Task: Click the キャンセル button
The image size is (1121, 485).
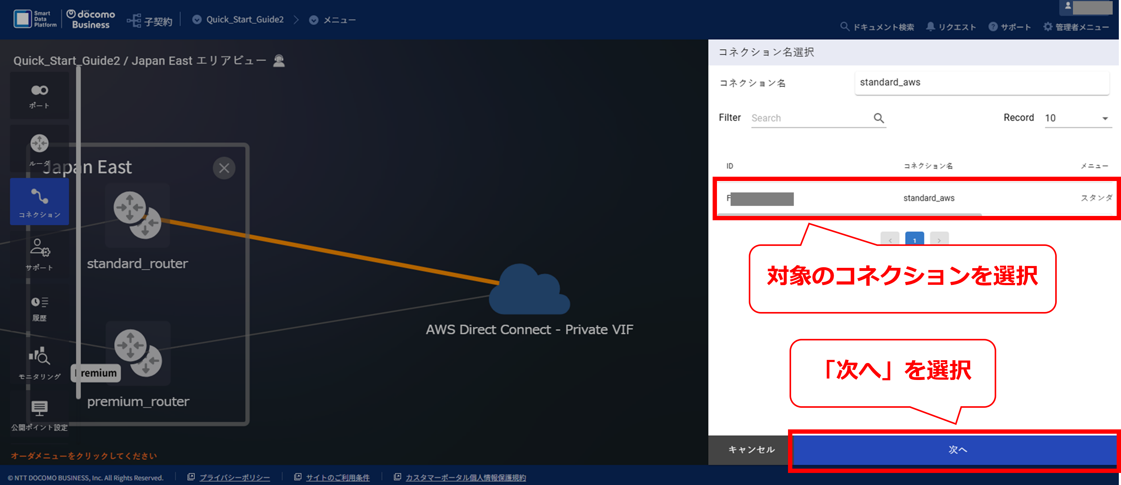Action: [751, 450]
